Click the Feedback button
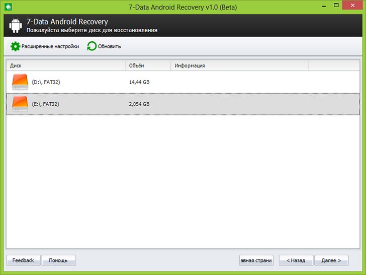Screen dimensions: 366x275 coord(23,260)
